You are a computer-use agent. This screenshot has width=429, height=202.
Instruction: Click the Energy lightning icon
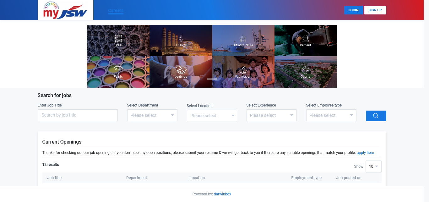(x=181, y=39)
